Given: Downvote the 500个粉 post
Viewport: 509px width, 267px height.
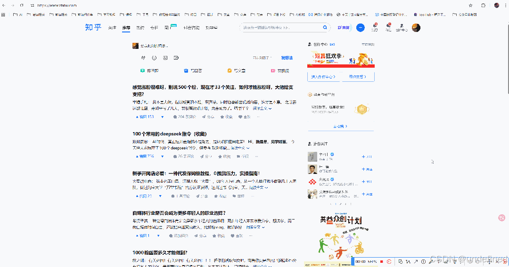Looking at the screenshot, I should [x=162, y=117].
